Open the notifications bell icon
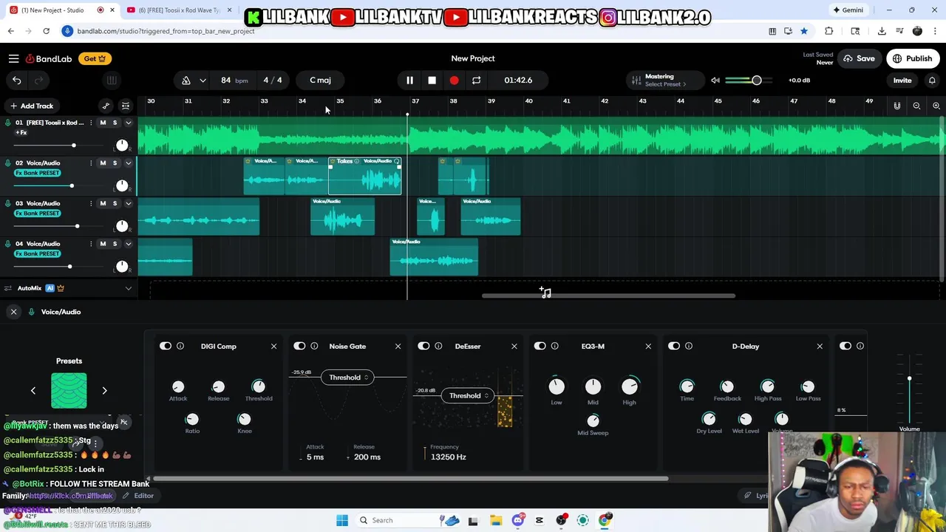This screenshot has width=946, height=532. [932, 80]
